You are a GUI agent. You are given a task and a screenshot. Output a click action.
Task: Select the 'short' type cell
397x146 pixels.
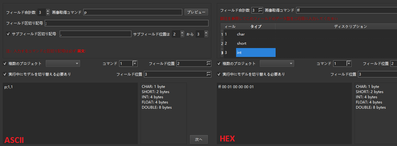[x=256, y=43]
